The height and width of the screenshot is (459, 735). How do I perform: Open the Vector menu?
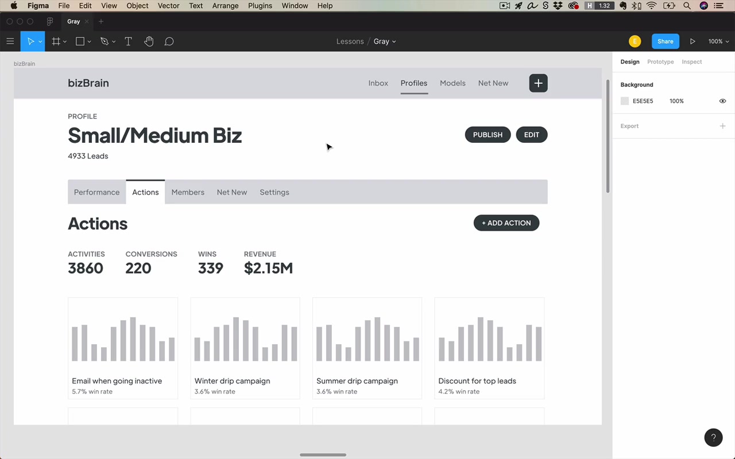(168, 6)
